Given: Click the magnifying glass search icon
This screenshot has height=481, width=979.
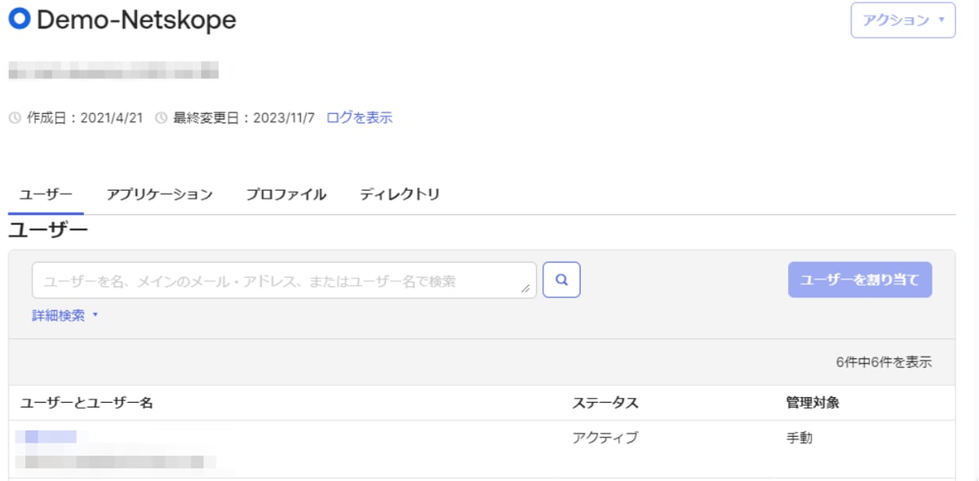Looking at the screenshot, I should point(561,280).
